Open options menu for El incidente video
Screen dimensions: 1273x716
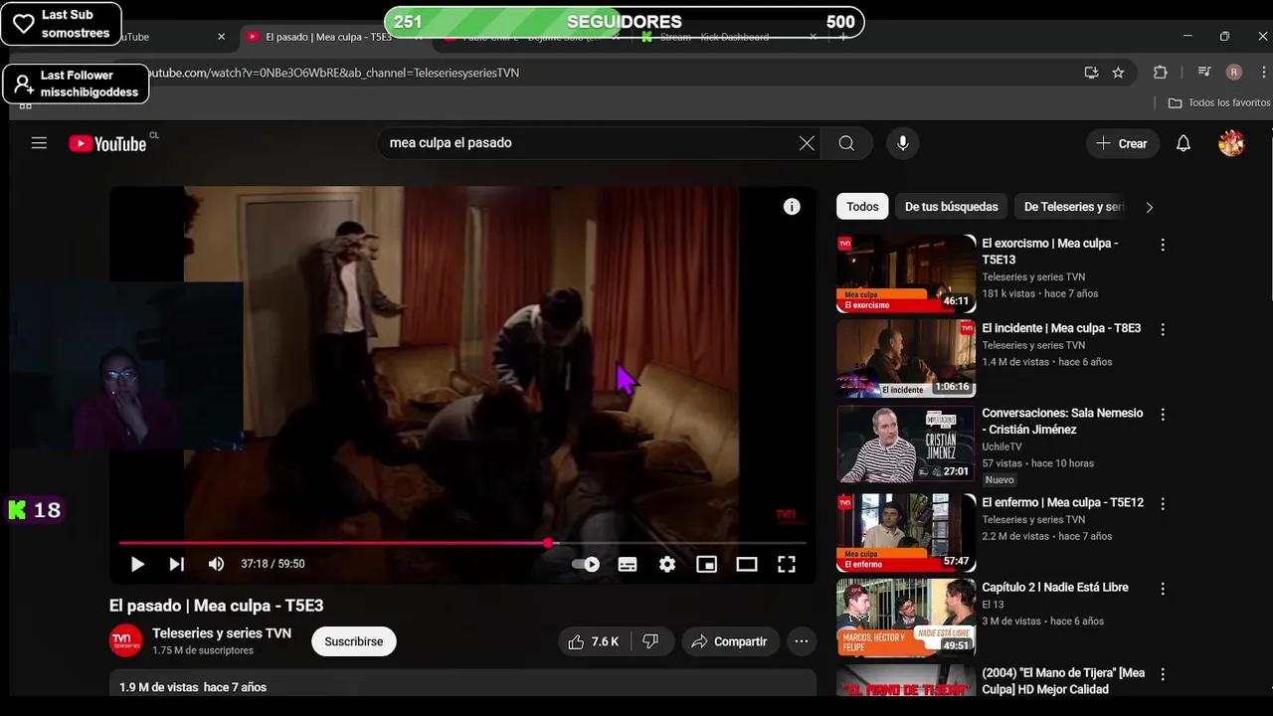1163,329
